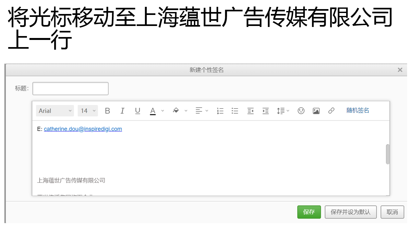Screen dimensions: 411x227
Task: Click the 保存并设为默认 button
Action: (350, 212)
